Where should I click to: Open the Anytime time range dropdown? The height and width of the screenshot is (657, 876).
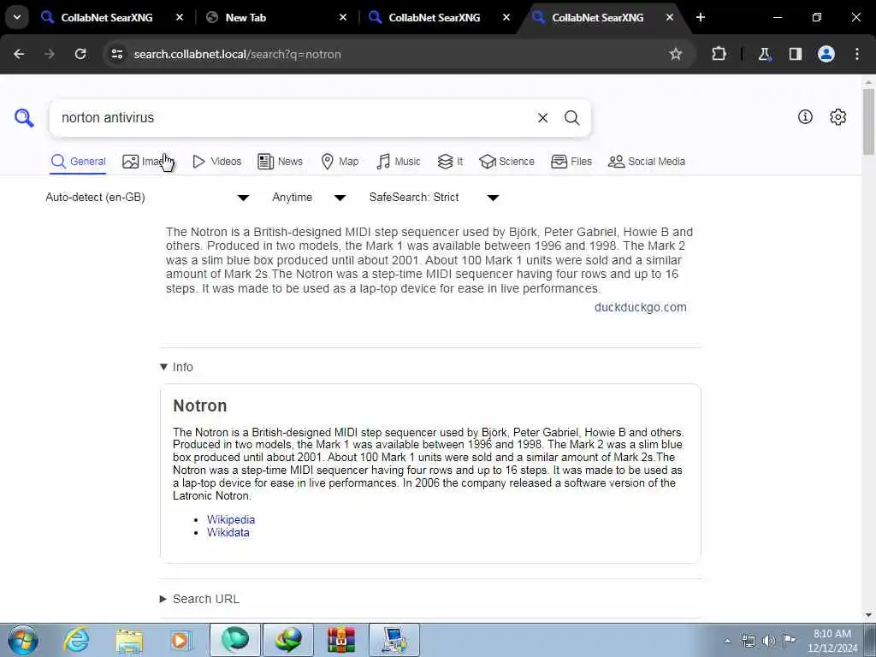[x=309, y=198]
